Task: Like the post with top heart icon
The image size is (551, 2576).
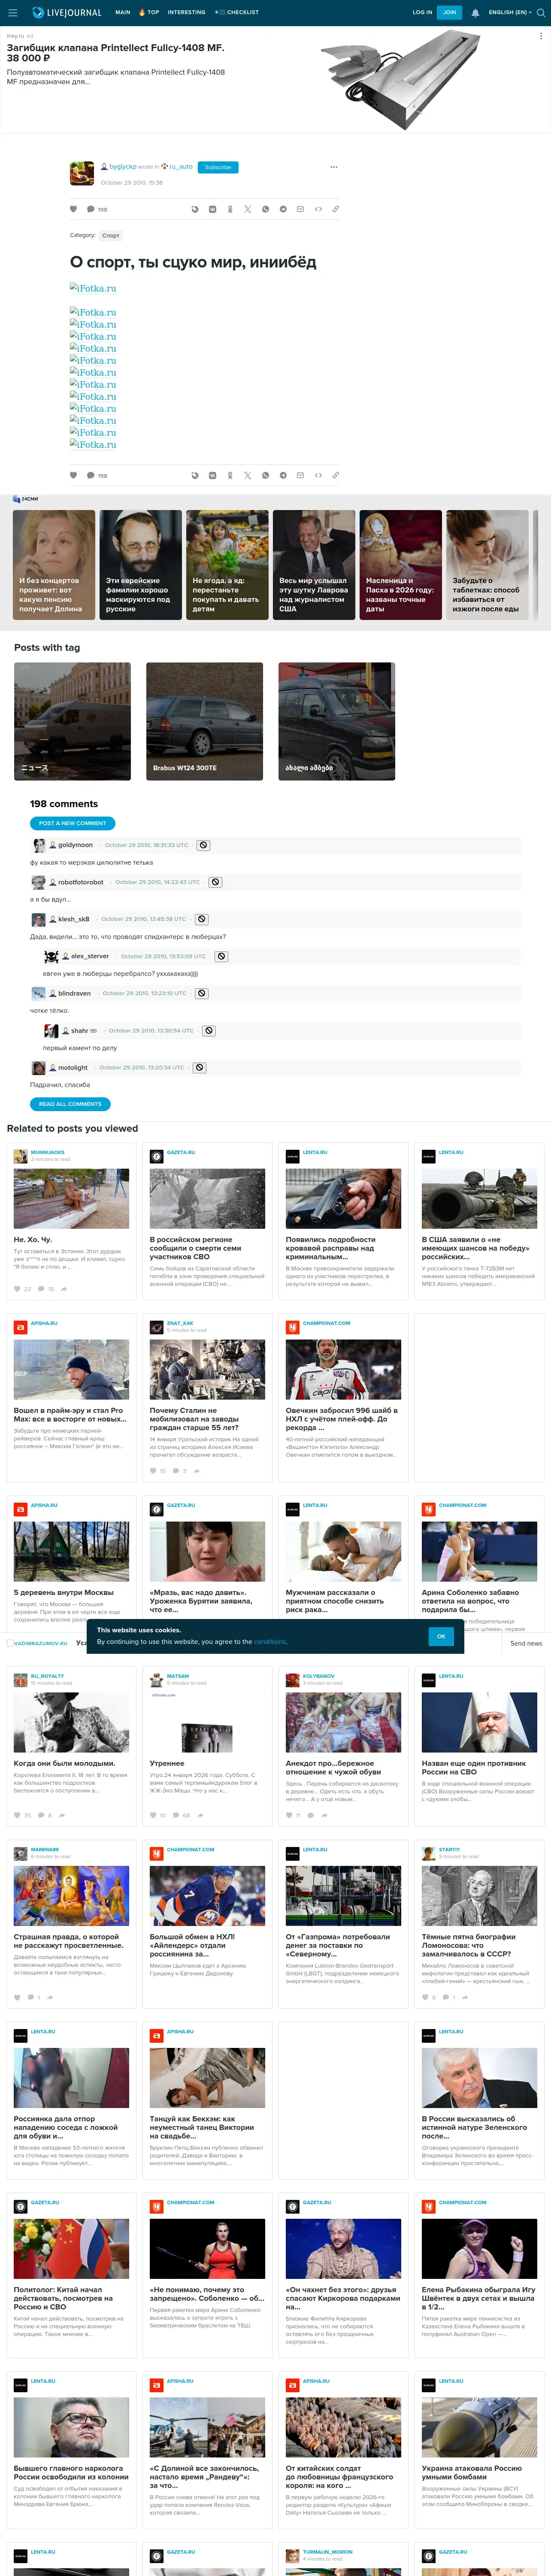Action: point(73,209)
